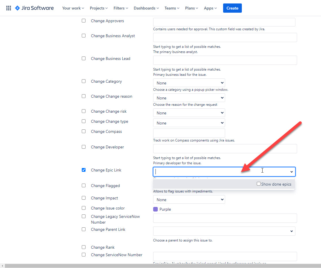Expand the Parent Link dropdown arrow
321x268 pixels.
(292, 231)
